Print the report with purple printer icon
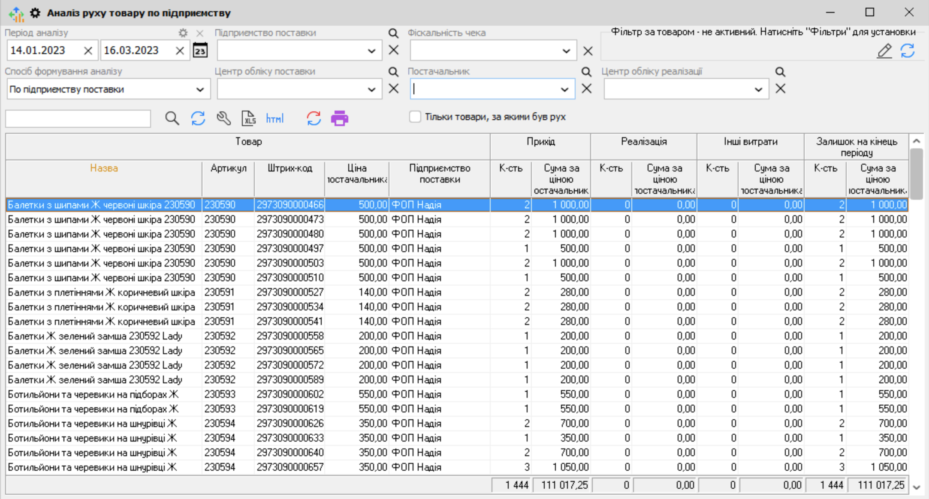This screenshot has height=499, width=929. (339, 118)
